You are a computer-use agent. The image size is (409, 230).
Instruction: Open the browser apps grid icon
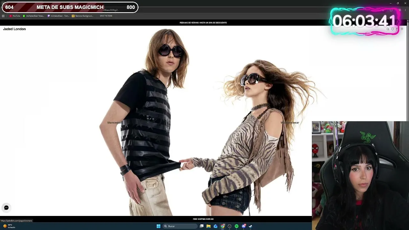pyautogui.click(x=3, y=16)
